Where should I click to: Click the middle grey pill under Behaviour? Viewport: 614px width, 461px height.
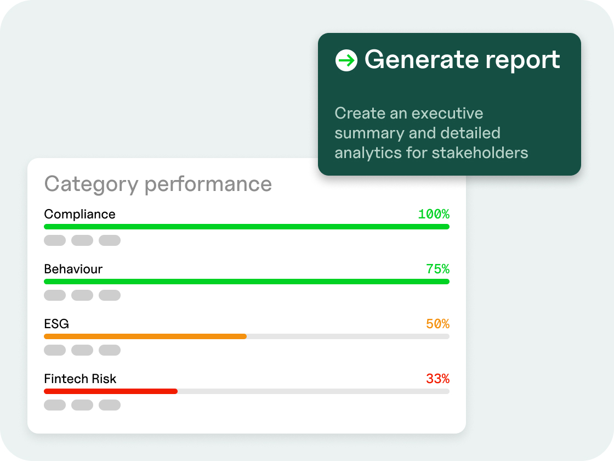point(82,295)
